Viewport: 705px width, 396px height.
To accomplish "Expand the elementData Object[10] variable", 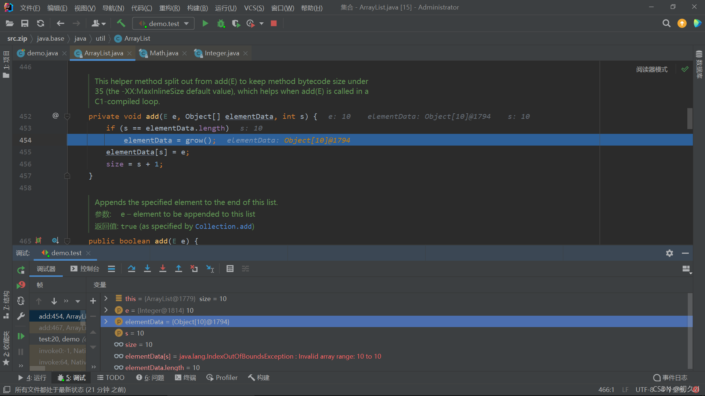I will coord(106,322).
